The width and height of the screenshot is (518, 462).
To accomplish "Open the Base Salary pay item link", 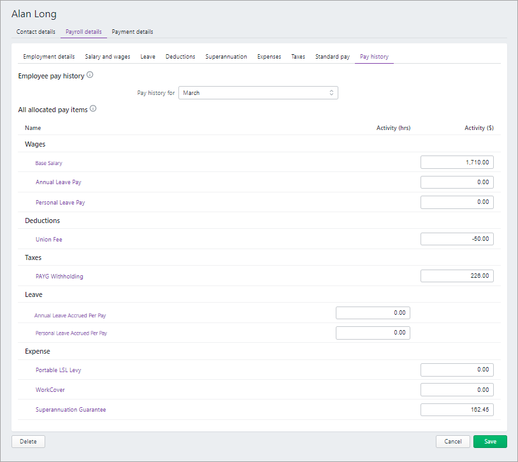I will coord(48,163).
